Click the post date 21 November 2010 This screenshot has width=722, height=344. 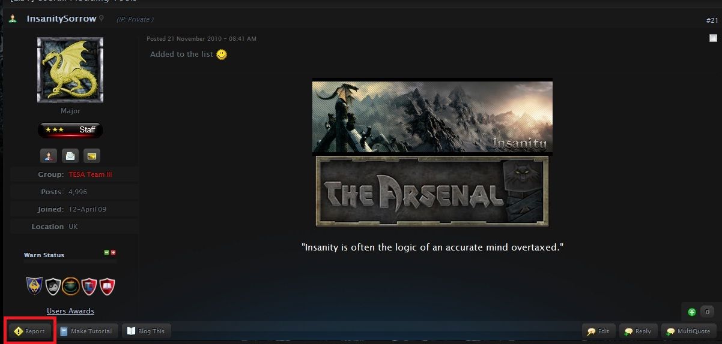pos(202,39)
